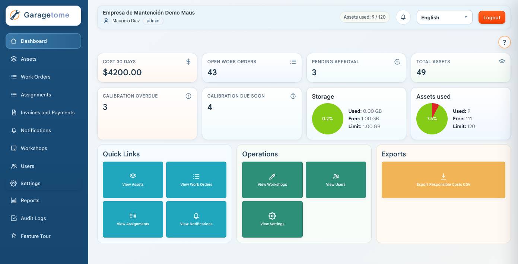This screenshot has height=264, width=518.
Task: Click the Audit Logs checkmark icon
Action: pos(14,218)
